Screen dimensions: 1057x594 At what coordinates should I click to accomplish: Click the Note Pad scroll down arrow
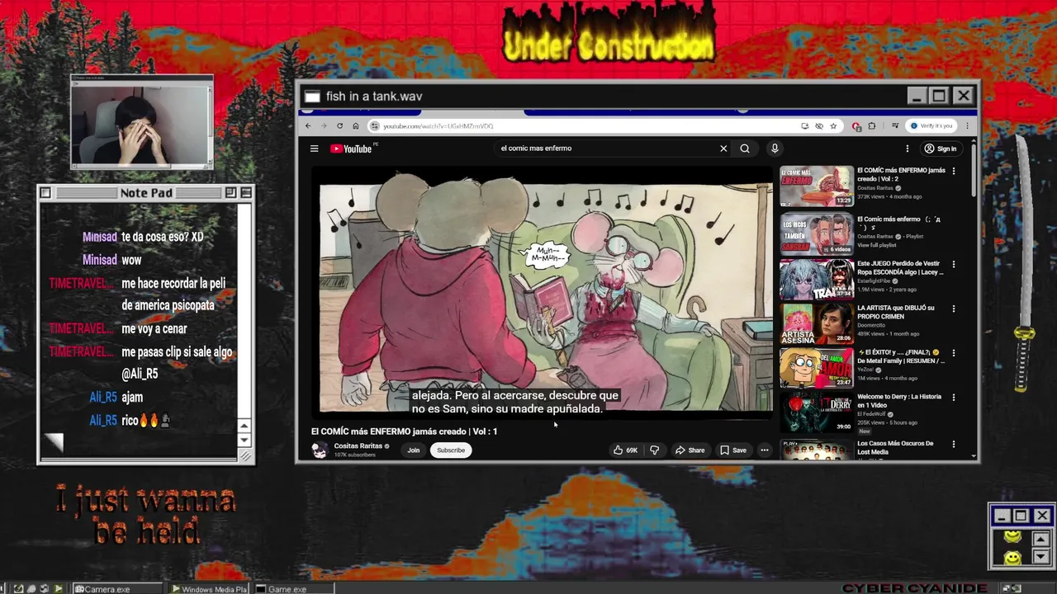244,440
